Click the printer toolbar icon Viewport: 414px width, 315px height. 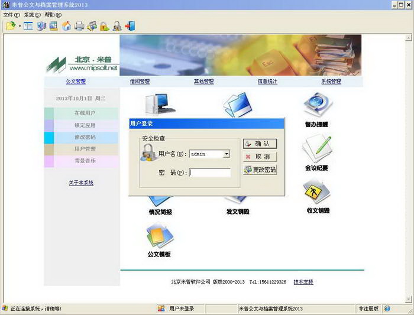pos(79,26)
